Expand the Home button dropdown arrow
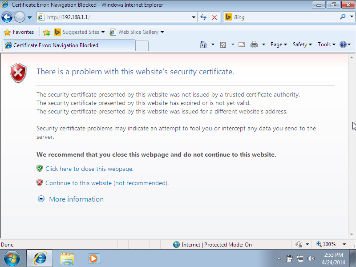This screenshot has width=356, height=267. coord(213,44)
